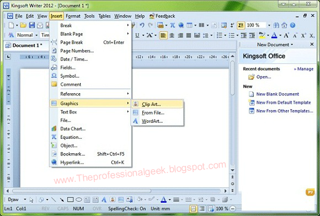Click the open folder toolbar icon
Screen dimensions: 320x216
tap(23, 25)
